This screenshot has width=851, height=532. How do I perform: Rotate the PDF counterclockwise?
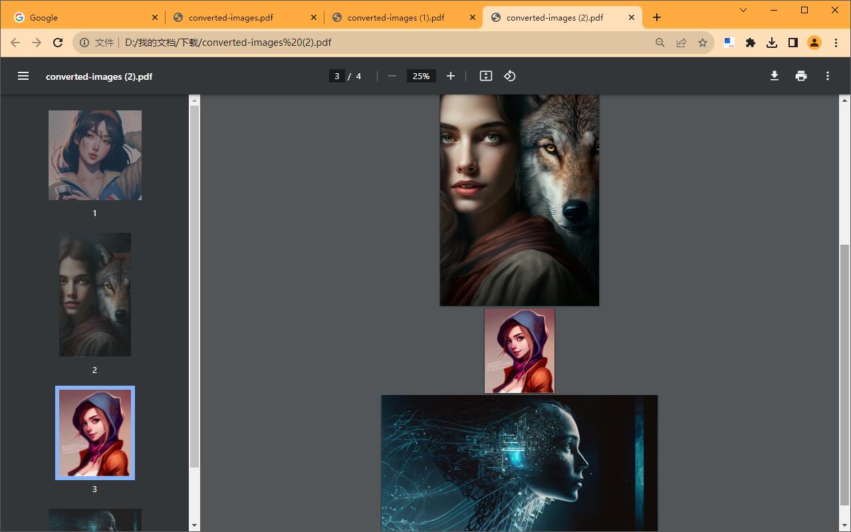coord(510,76)
